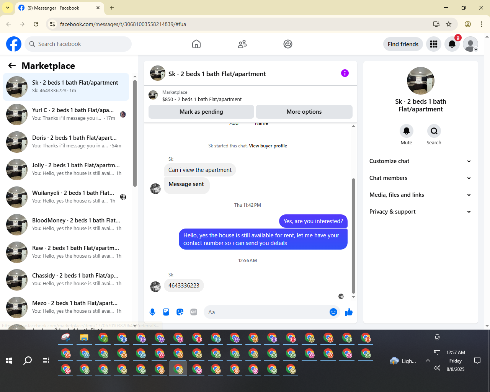Click the 4643336223 message bubble

click(184, 285)
